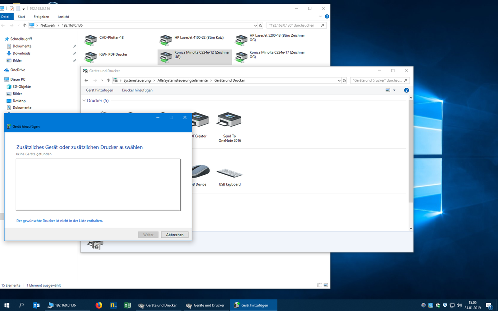Click the Abbrechen button
Image resolution: width=498 pixels, height=311 pixels.
[x=175, y=235]
